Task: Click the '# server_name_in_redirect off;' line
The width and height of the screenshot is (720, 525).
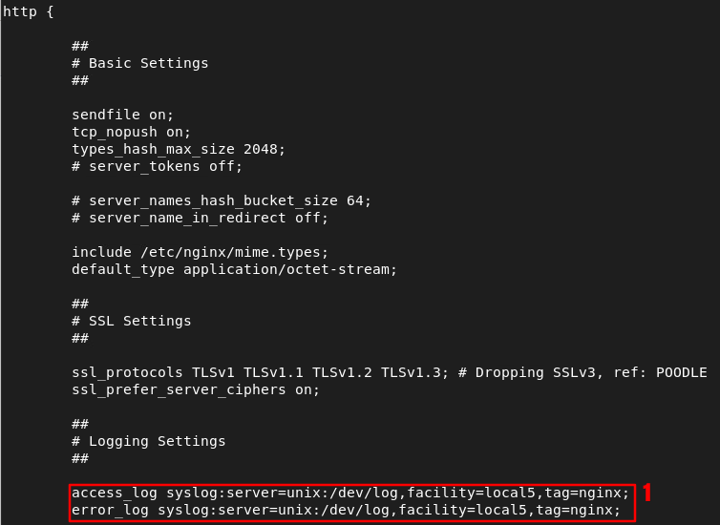Action: [200, 218]
